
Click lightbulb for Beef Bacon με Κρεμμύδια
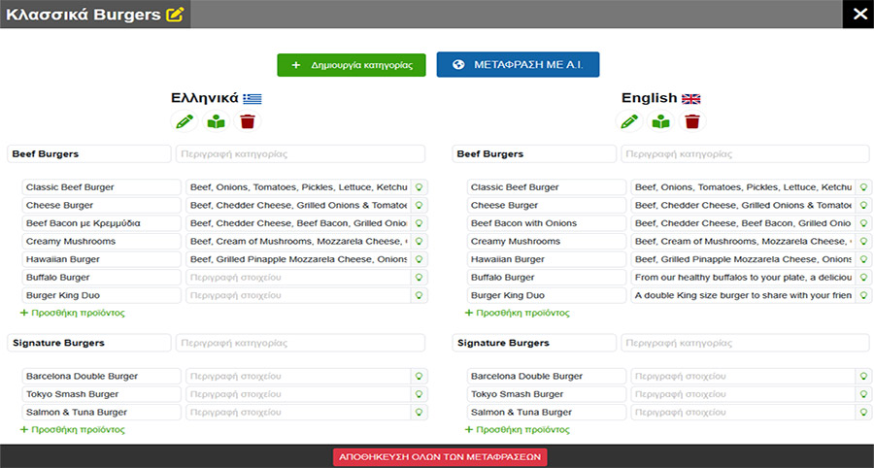[x=420, y=223]
